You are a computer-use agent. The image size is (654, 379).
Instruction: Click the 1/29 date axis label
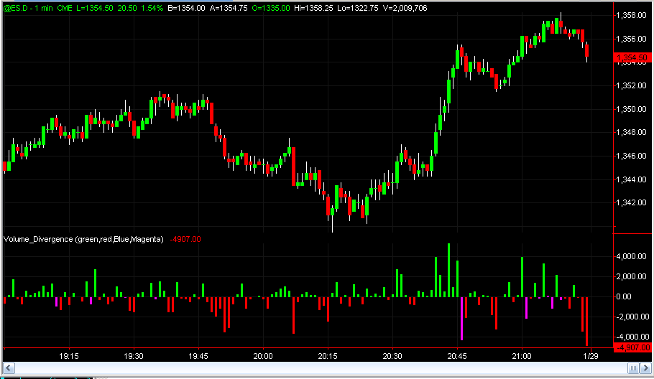tap(591, 356)
